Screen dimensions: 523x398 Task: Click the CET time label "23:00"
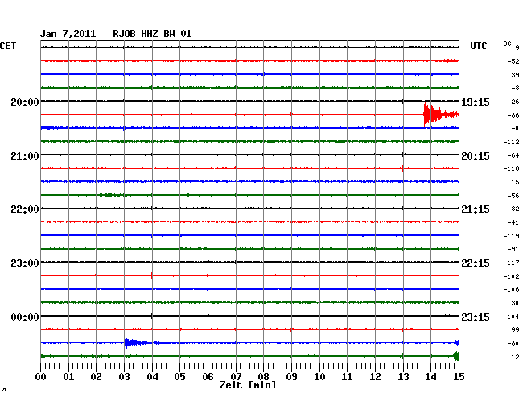click(x=25, y=263)
